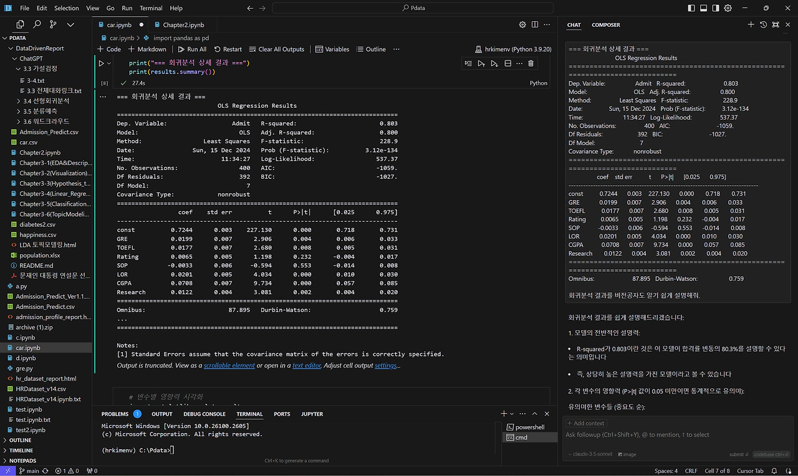Toggle the primary side bar layout button
This screenshot has height=476, width=798.
tap(691, 8)
